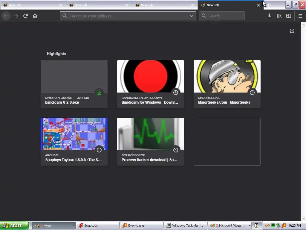The width and height of the screenshot is (306, 230).
Task: Open the home page via the house icon
Action: [35, 16]
